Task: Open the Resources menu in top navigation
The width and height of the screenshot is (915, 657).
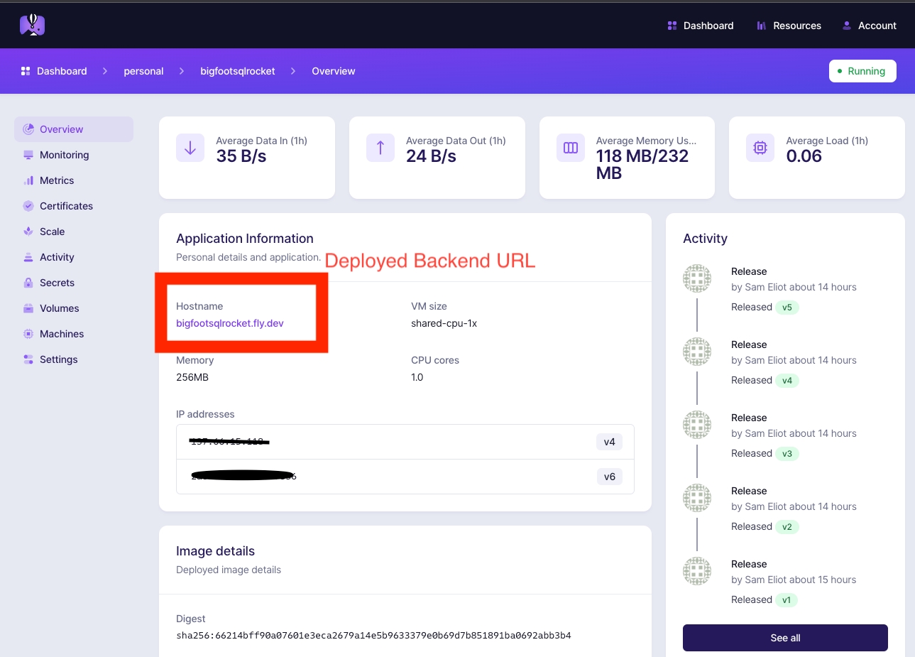Action: pyautogui.click(x=789, y=26)
